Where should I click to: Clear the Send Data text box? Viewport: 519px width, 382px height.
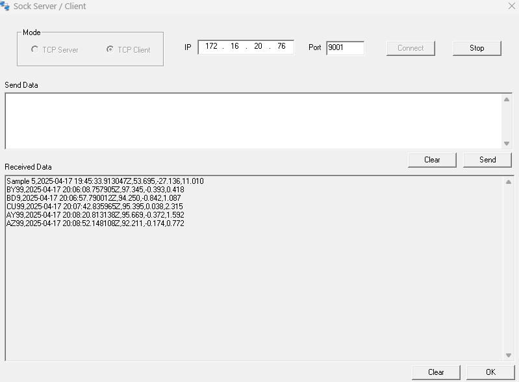tap(432, 160)
